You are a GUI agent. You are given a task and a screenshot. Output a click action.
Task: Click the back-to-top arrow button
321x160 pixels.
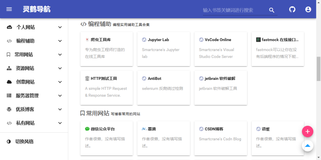(x=308, y=146)
